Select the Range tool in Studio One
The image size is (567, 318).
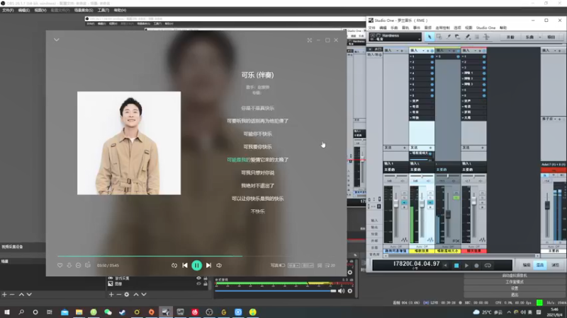(439, 37)
